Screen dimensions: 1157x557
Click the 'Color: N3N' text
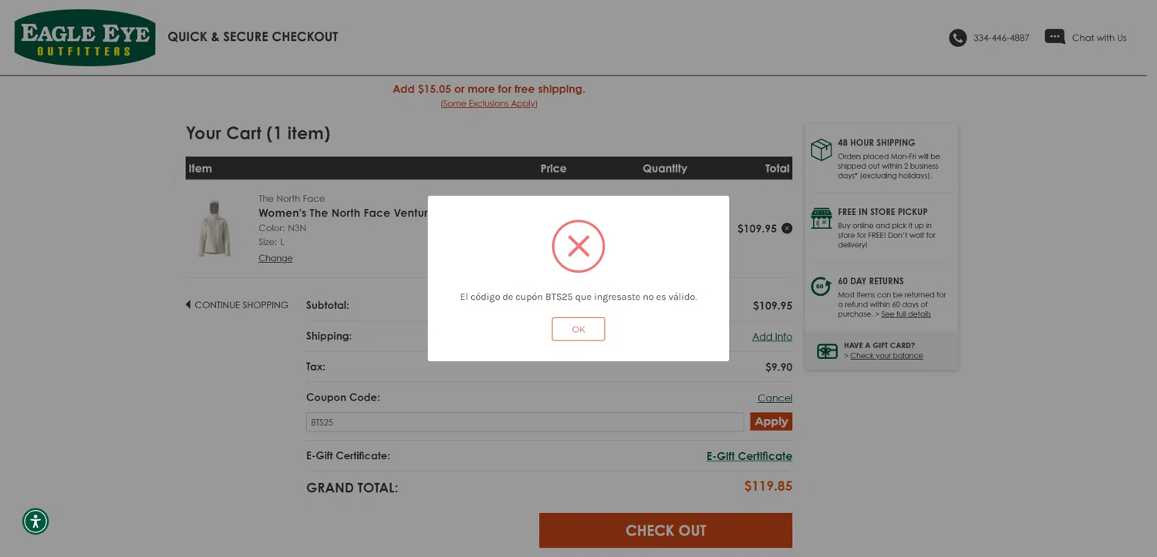[x=282, y=228]
